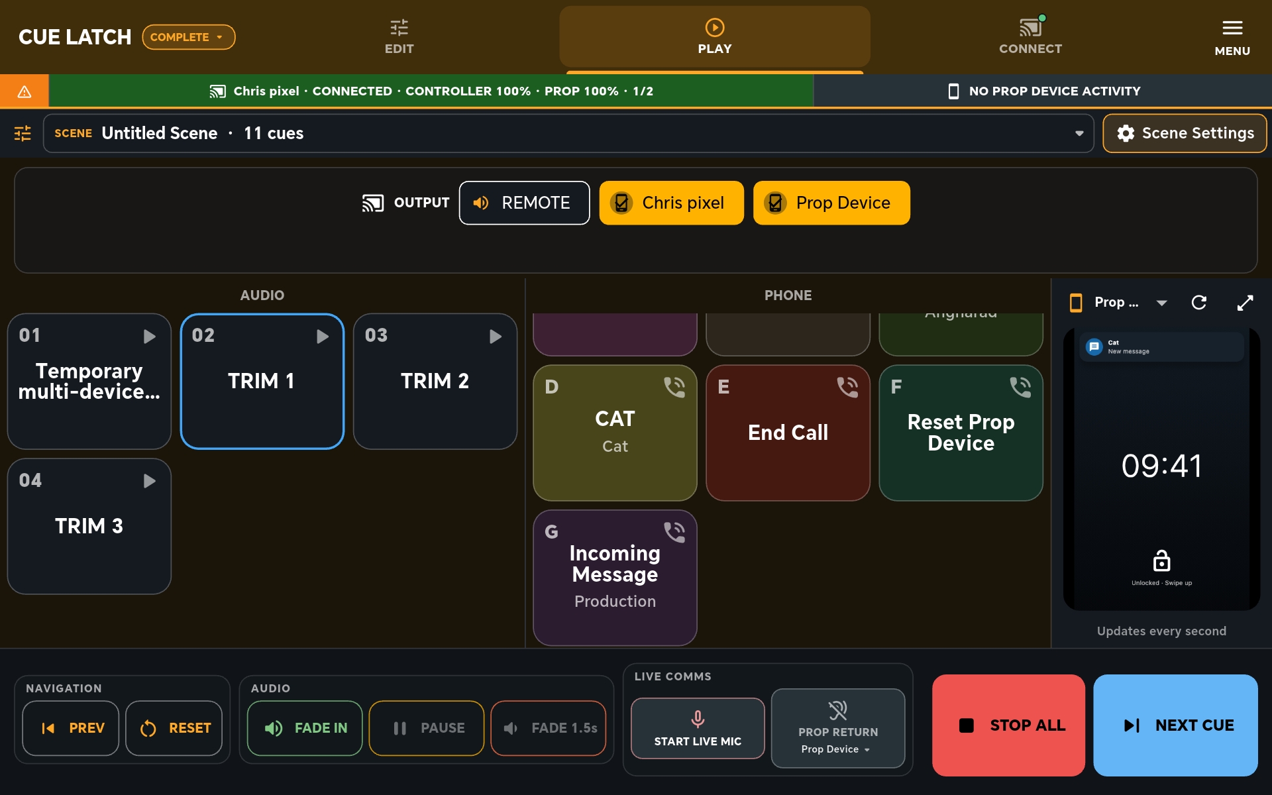This screenshot has height=795, width=1272.
Task: Go to PREV cue
Action: pos(71,728)
